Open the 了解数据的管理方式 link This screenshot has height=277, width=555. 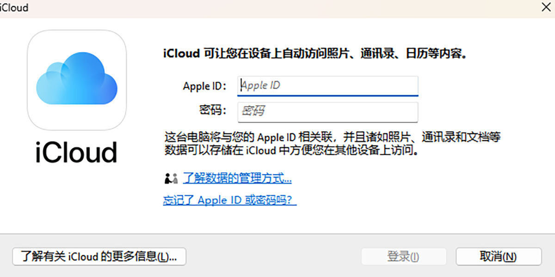tap(237, 178)
